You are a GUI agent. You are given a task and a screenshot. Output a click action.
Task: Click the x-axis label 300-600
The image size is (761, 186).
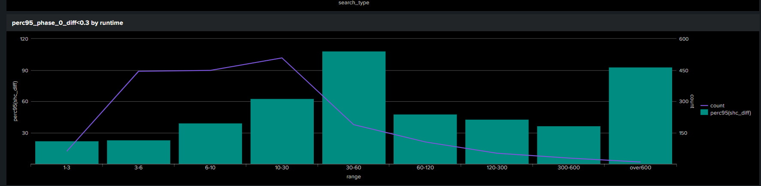tap(569, 168)
